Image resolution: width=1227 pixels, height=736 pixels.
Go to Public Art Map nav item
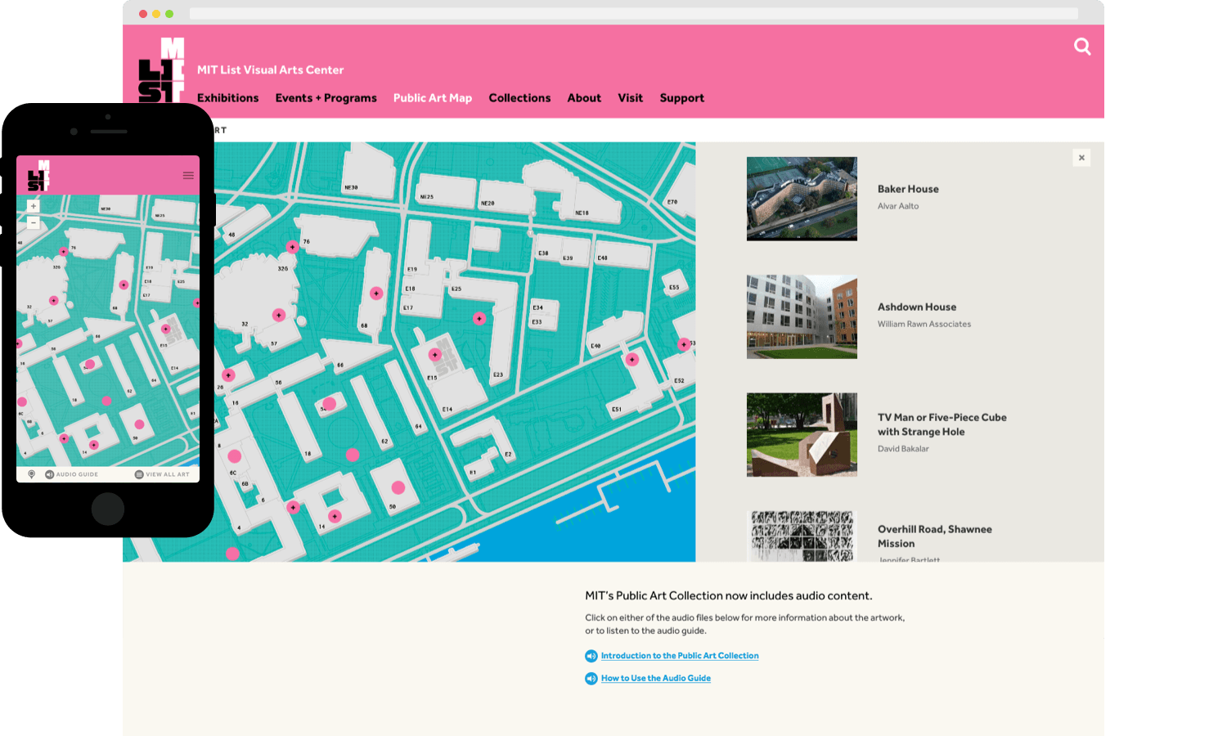click(433, 98)
